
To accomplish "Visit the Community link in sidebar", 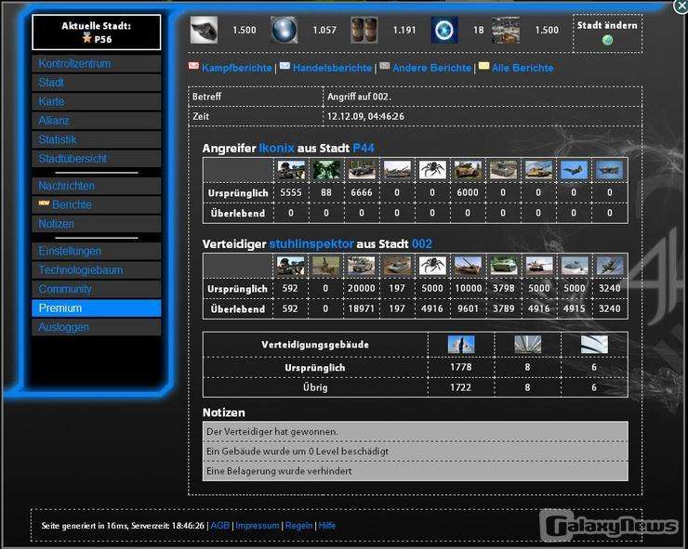I will [x=96, y=290].
